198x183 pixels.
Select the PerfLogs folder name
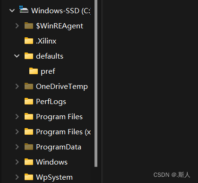51,102
